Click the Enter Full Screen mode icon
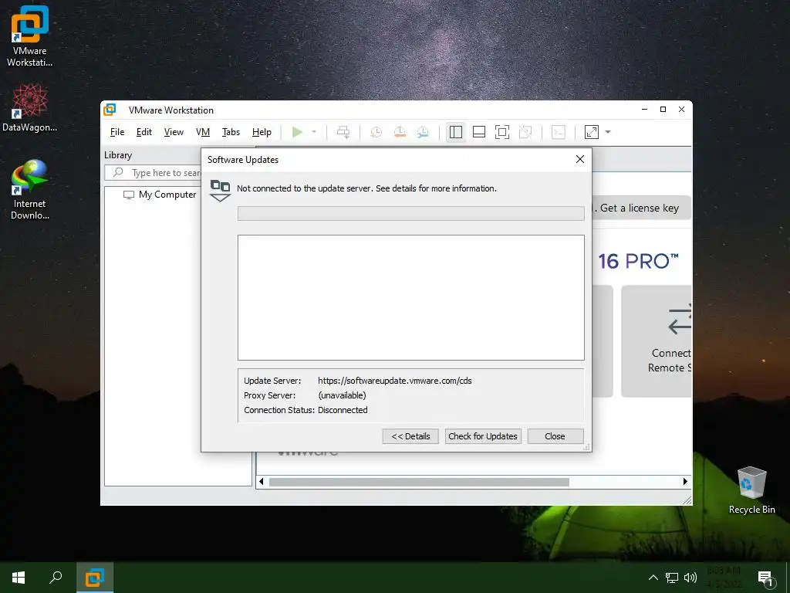 click(x=501, y=132)
